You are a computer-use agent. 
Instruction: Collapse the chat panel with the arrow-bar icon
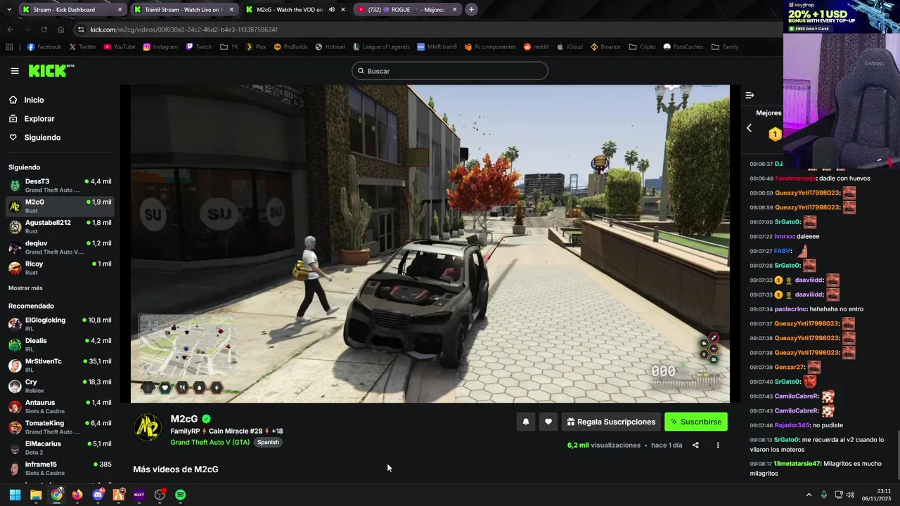tap(750, 95)
